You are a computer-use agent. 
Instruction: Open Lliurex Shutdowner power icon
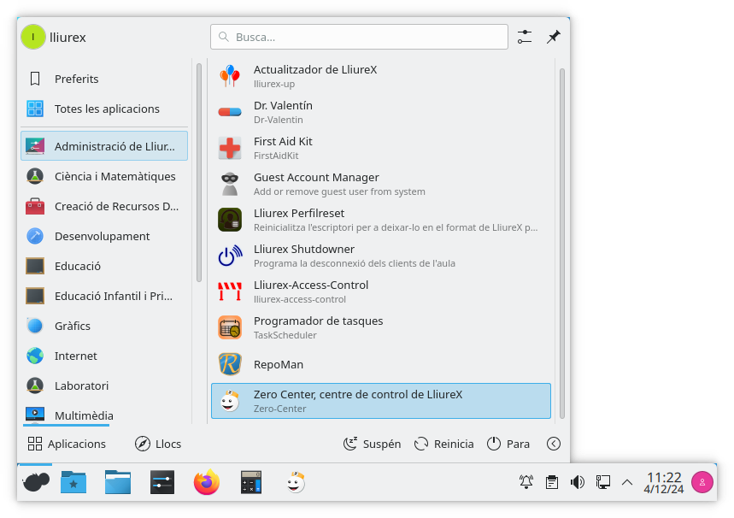pyautogui.click(x=230, y=256)
